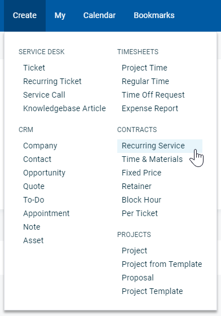The image size is (221, 316).
Task: Create a new Company in CRM
Action: [40, 146]
